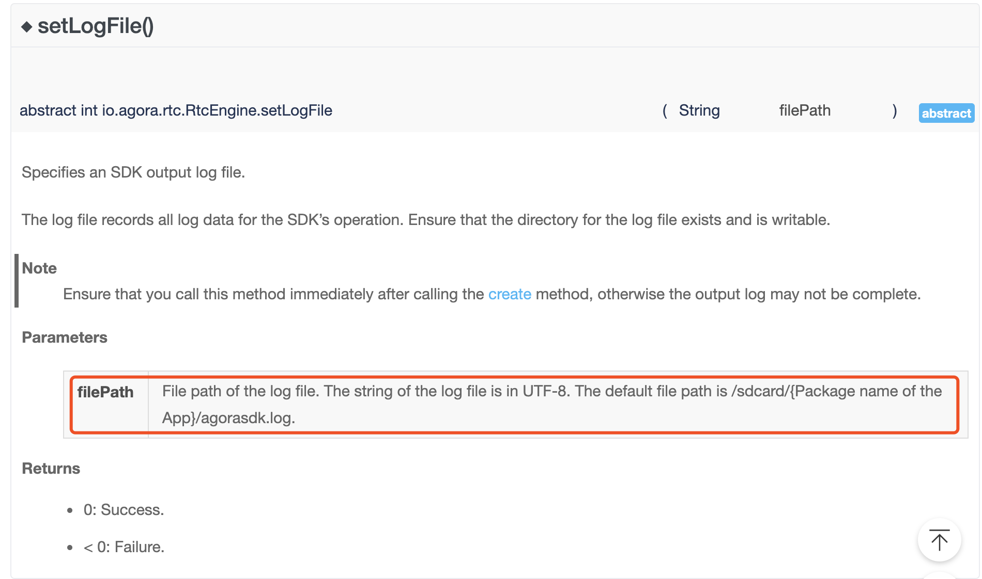Click the circular back-to-top button at bottom right

coord(939,540)
